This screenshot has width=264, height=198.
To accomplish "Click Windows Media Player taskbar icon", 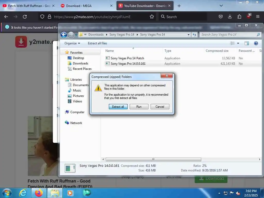I will [70, 193].
